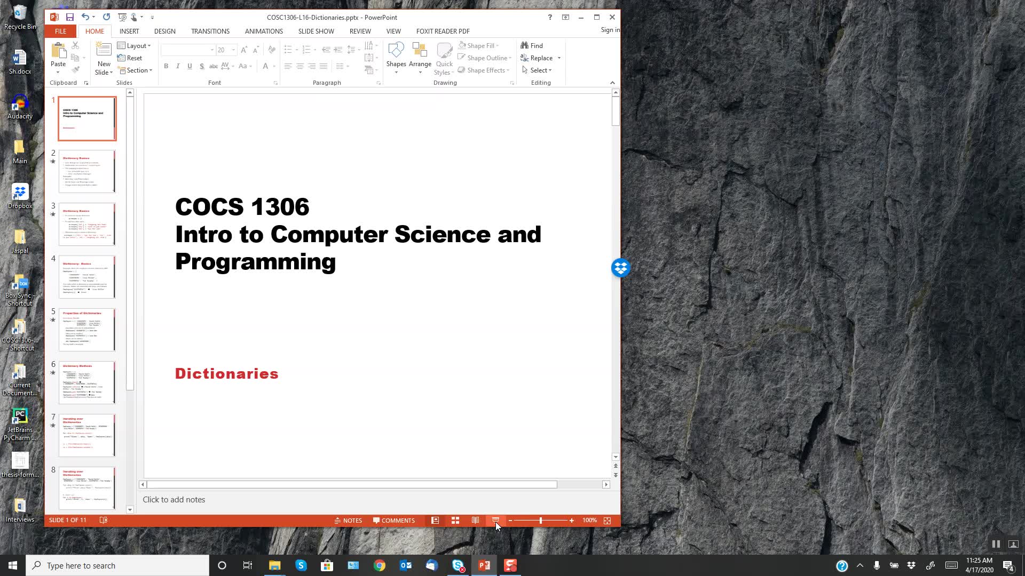Switch to Slide Sorter view

click(x=455, y=521)
